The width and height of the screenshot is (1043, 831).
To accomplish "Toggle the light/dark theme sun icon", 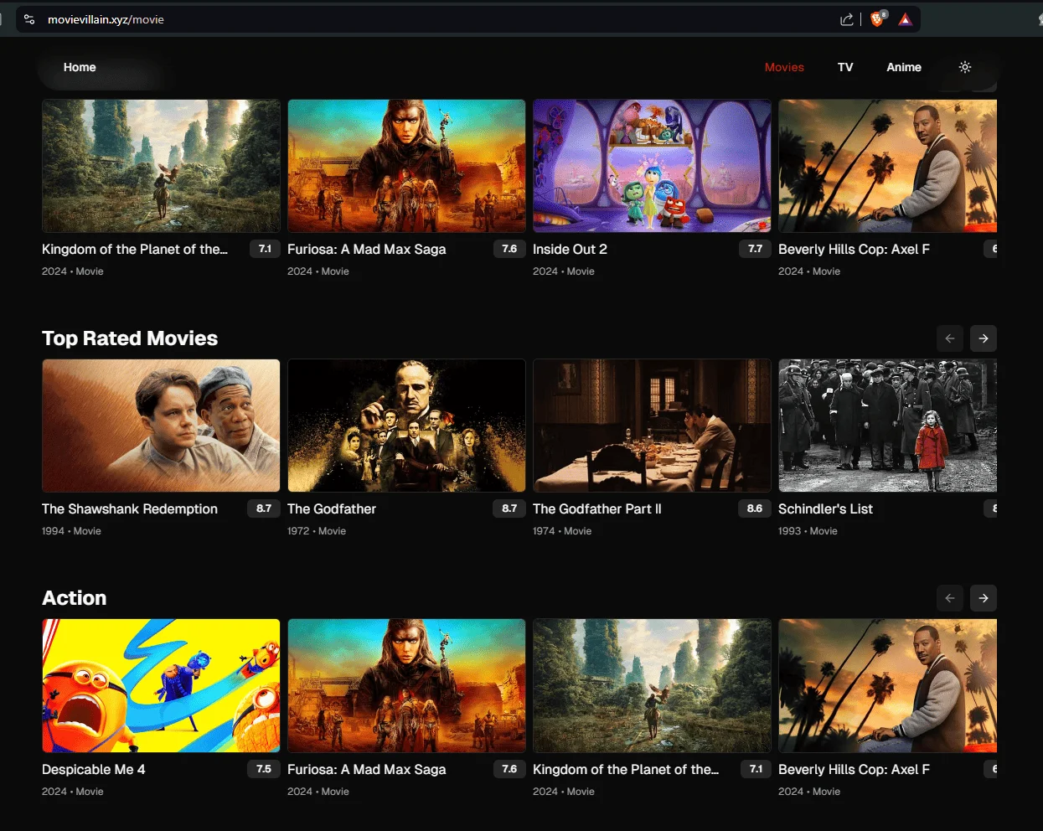I will (x=965, y=67).
